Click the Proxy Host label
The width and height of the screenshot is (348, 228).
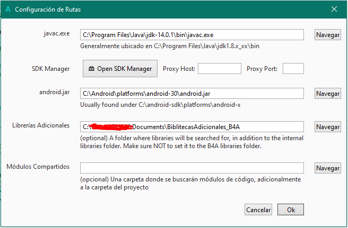[x=179, y=69]
